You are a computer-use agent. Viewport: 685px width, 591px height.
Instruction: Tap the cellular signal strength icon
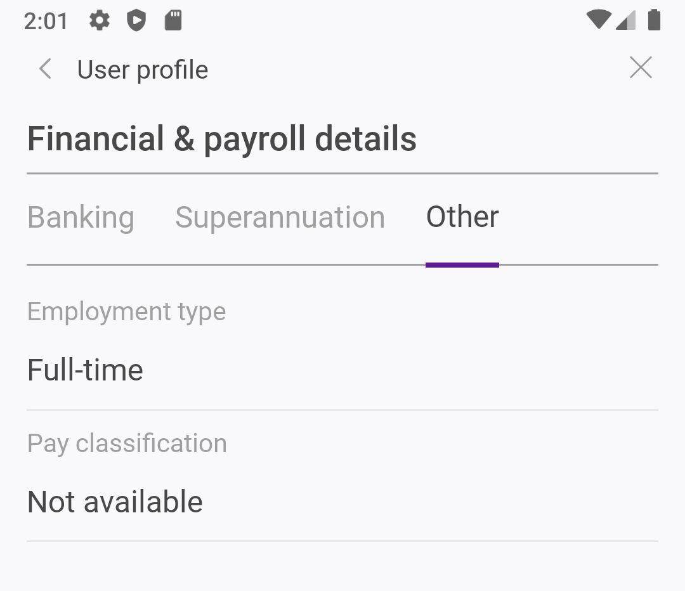coord(626,20)
